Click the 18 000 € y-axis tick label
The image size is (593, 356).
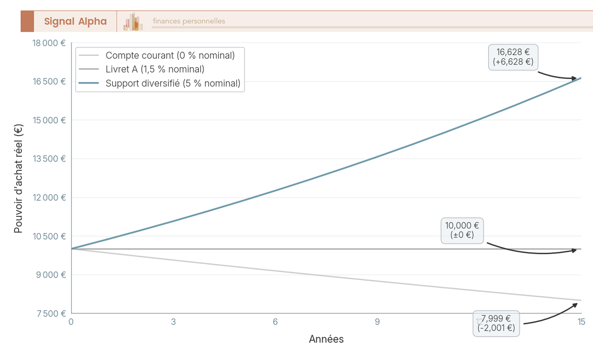click(x=49, y=43)
